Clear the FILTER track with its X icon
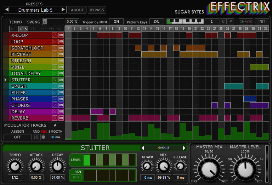The height and width of the screenshot is (185, 272). pos(55,93)
